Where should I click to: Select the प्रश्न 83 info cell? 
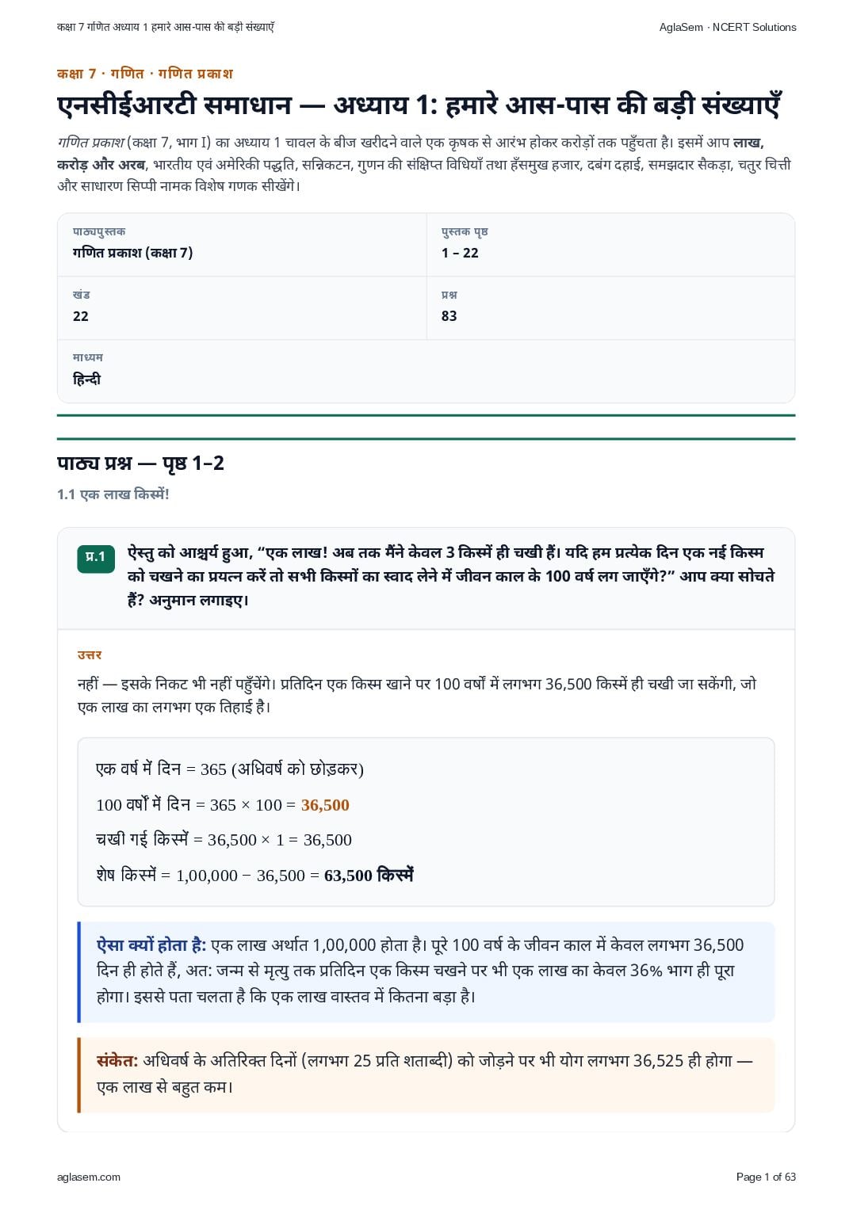click(x=610, y=307)
